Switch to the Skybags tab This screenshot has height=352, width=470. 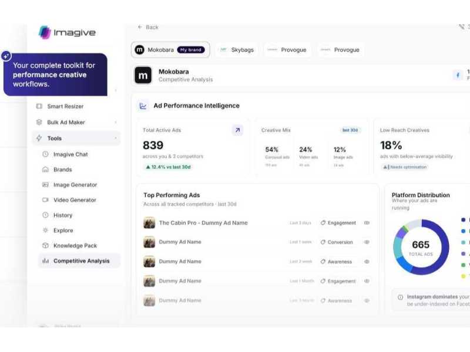click(x=237, y=50)
